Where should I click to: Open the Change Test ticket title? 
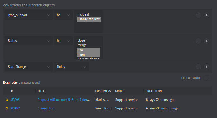(46, 108)
